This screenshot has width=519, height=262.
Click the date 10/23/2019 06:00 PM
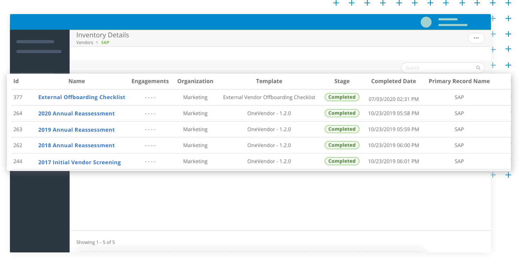click(394, 145)
